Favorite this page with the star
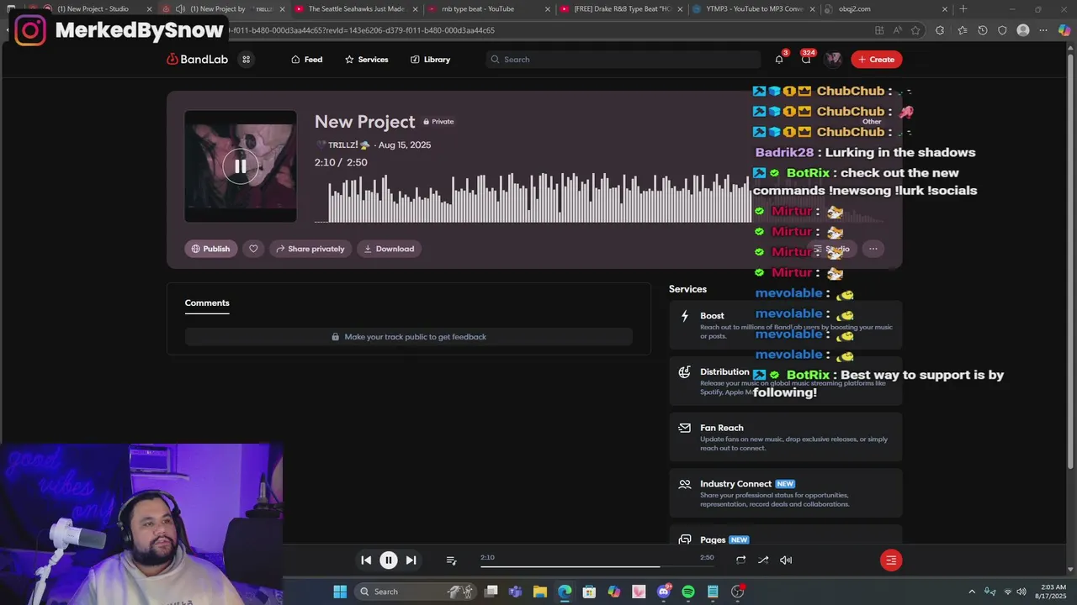The height and width of the screenshot is (605, 1077). tap(915, 30)
